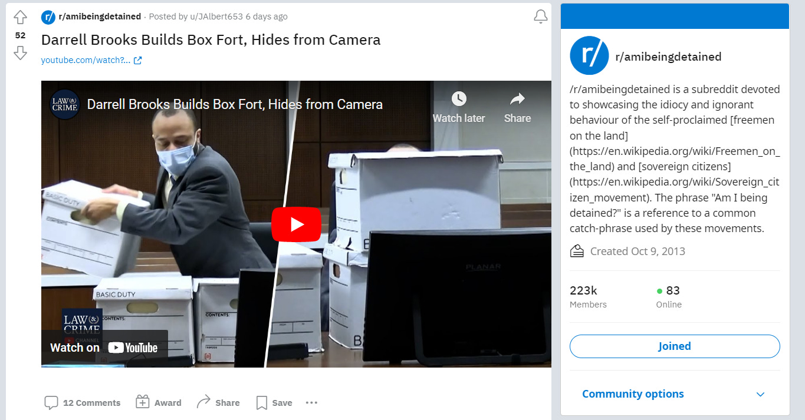Click the post score 52
Screen dimensions: 805x420
(x=20, y=35)
